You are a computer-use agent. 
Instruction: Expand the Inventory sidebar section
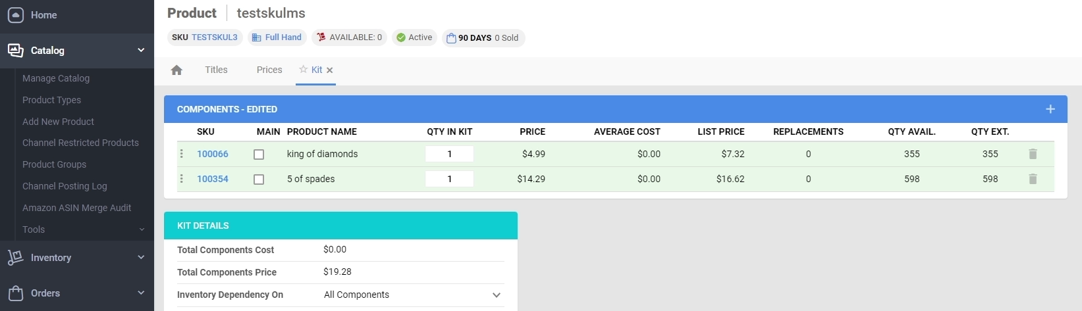(x=141, y=258)
